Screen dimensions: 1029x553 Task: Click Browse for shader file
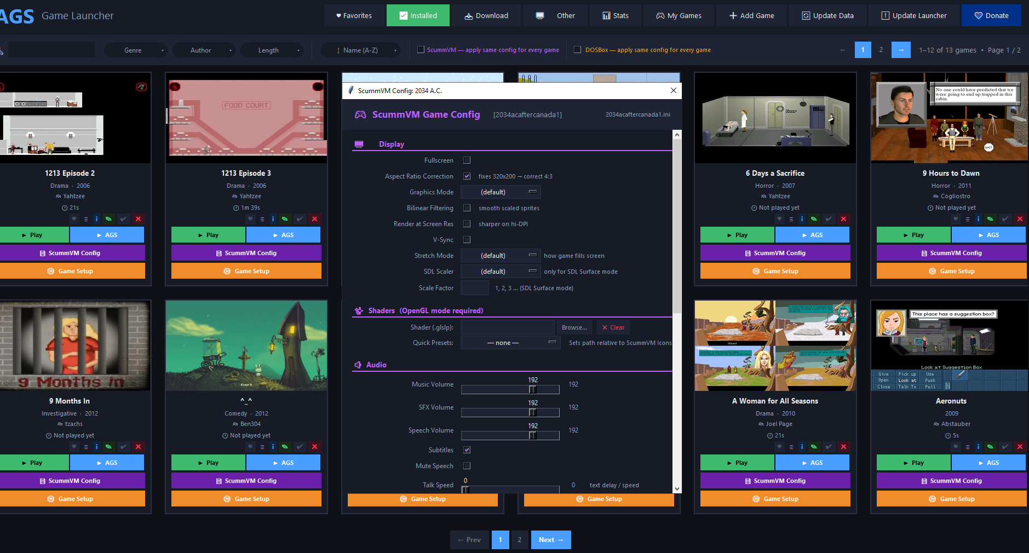click(x=574, y=327)
